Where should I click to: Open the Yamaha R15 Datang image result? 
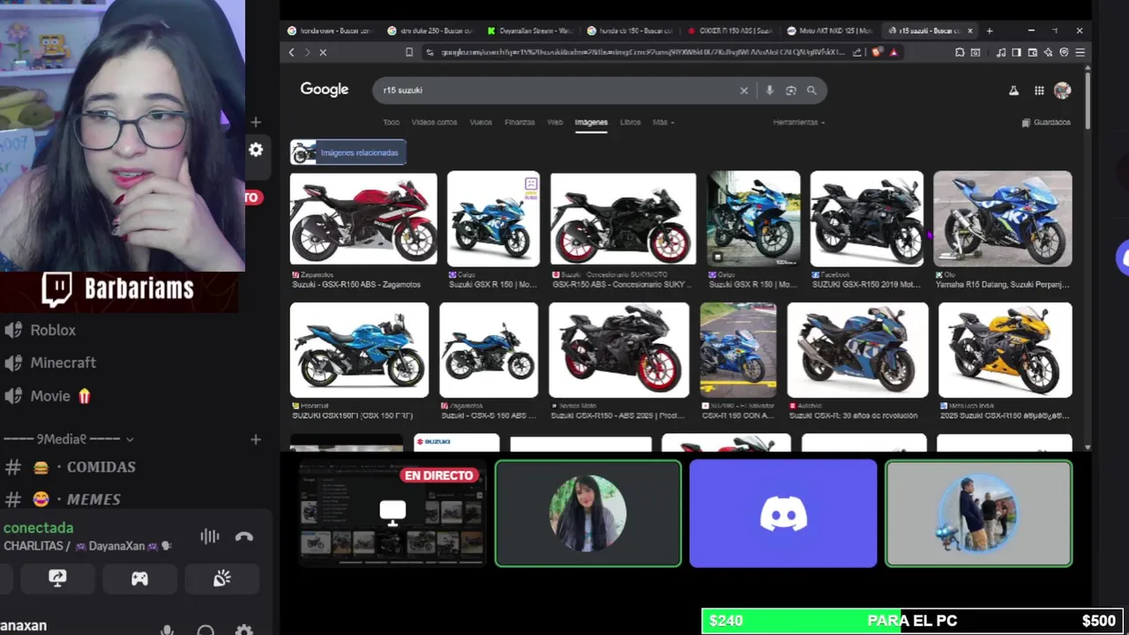1003,219
